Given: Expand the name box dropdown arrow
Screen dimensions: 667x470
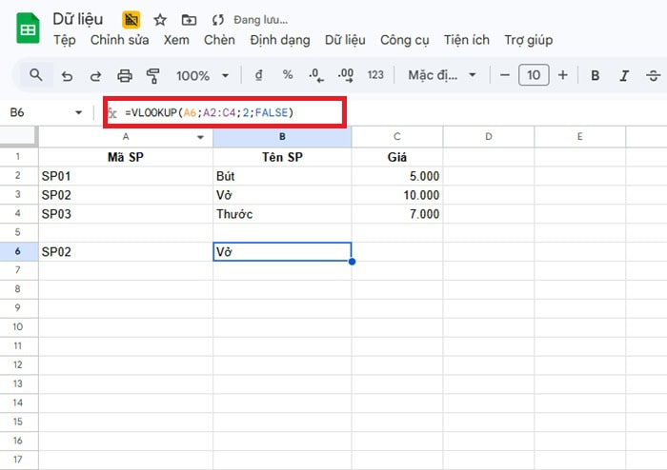Looking at the screenshot, I should click(78, 112).
